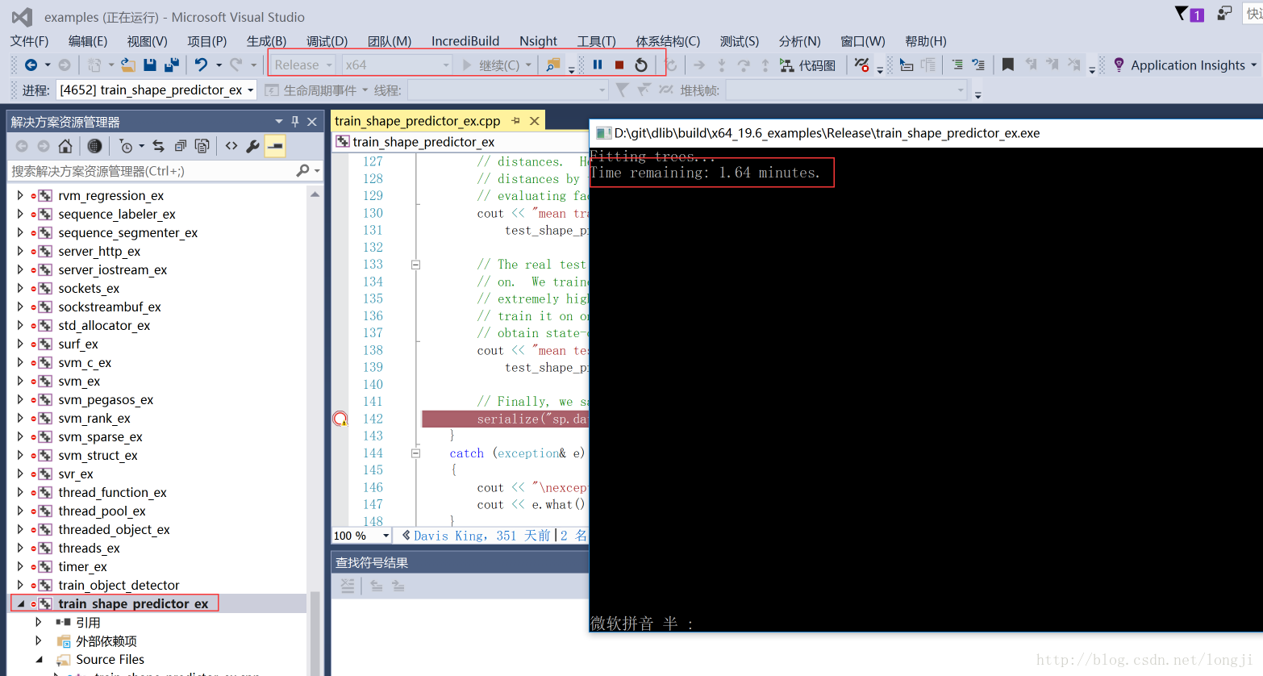Select the sockstreambuf_ex project

[x=110, y=307]
